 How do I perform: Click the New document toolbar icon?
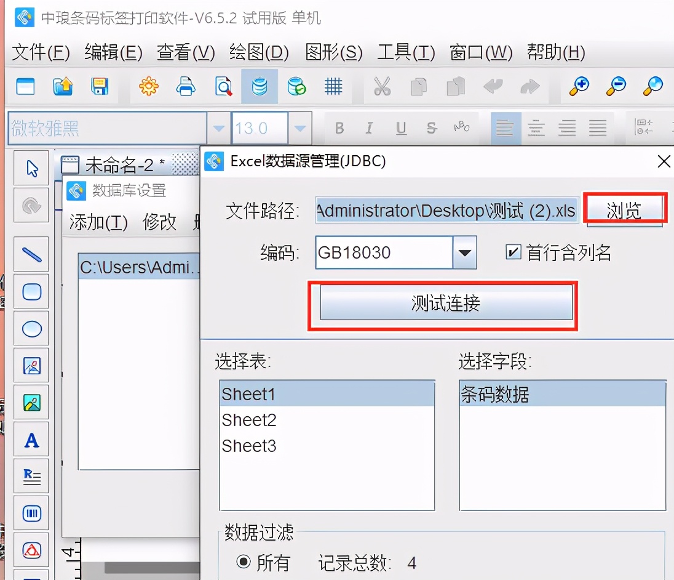(25, 86)
